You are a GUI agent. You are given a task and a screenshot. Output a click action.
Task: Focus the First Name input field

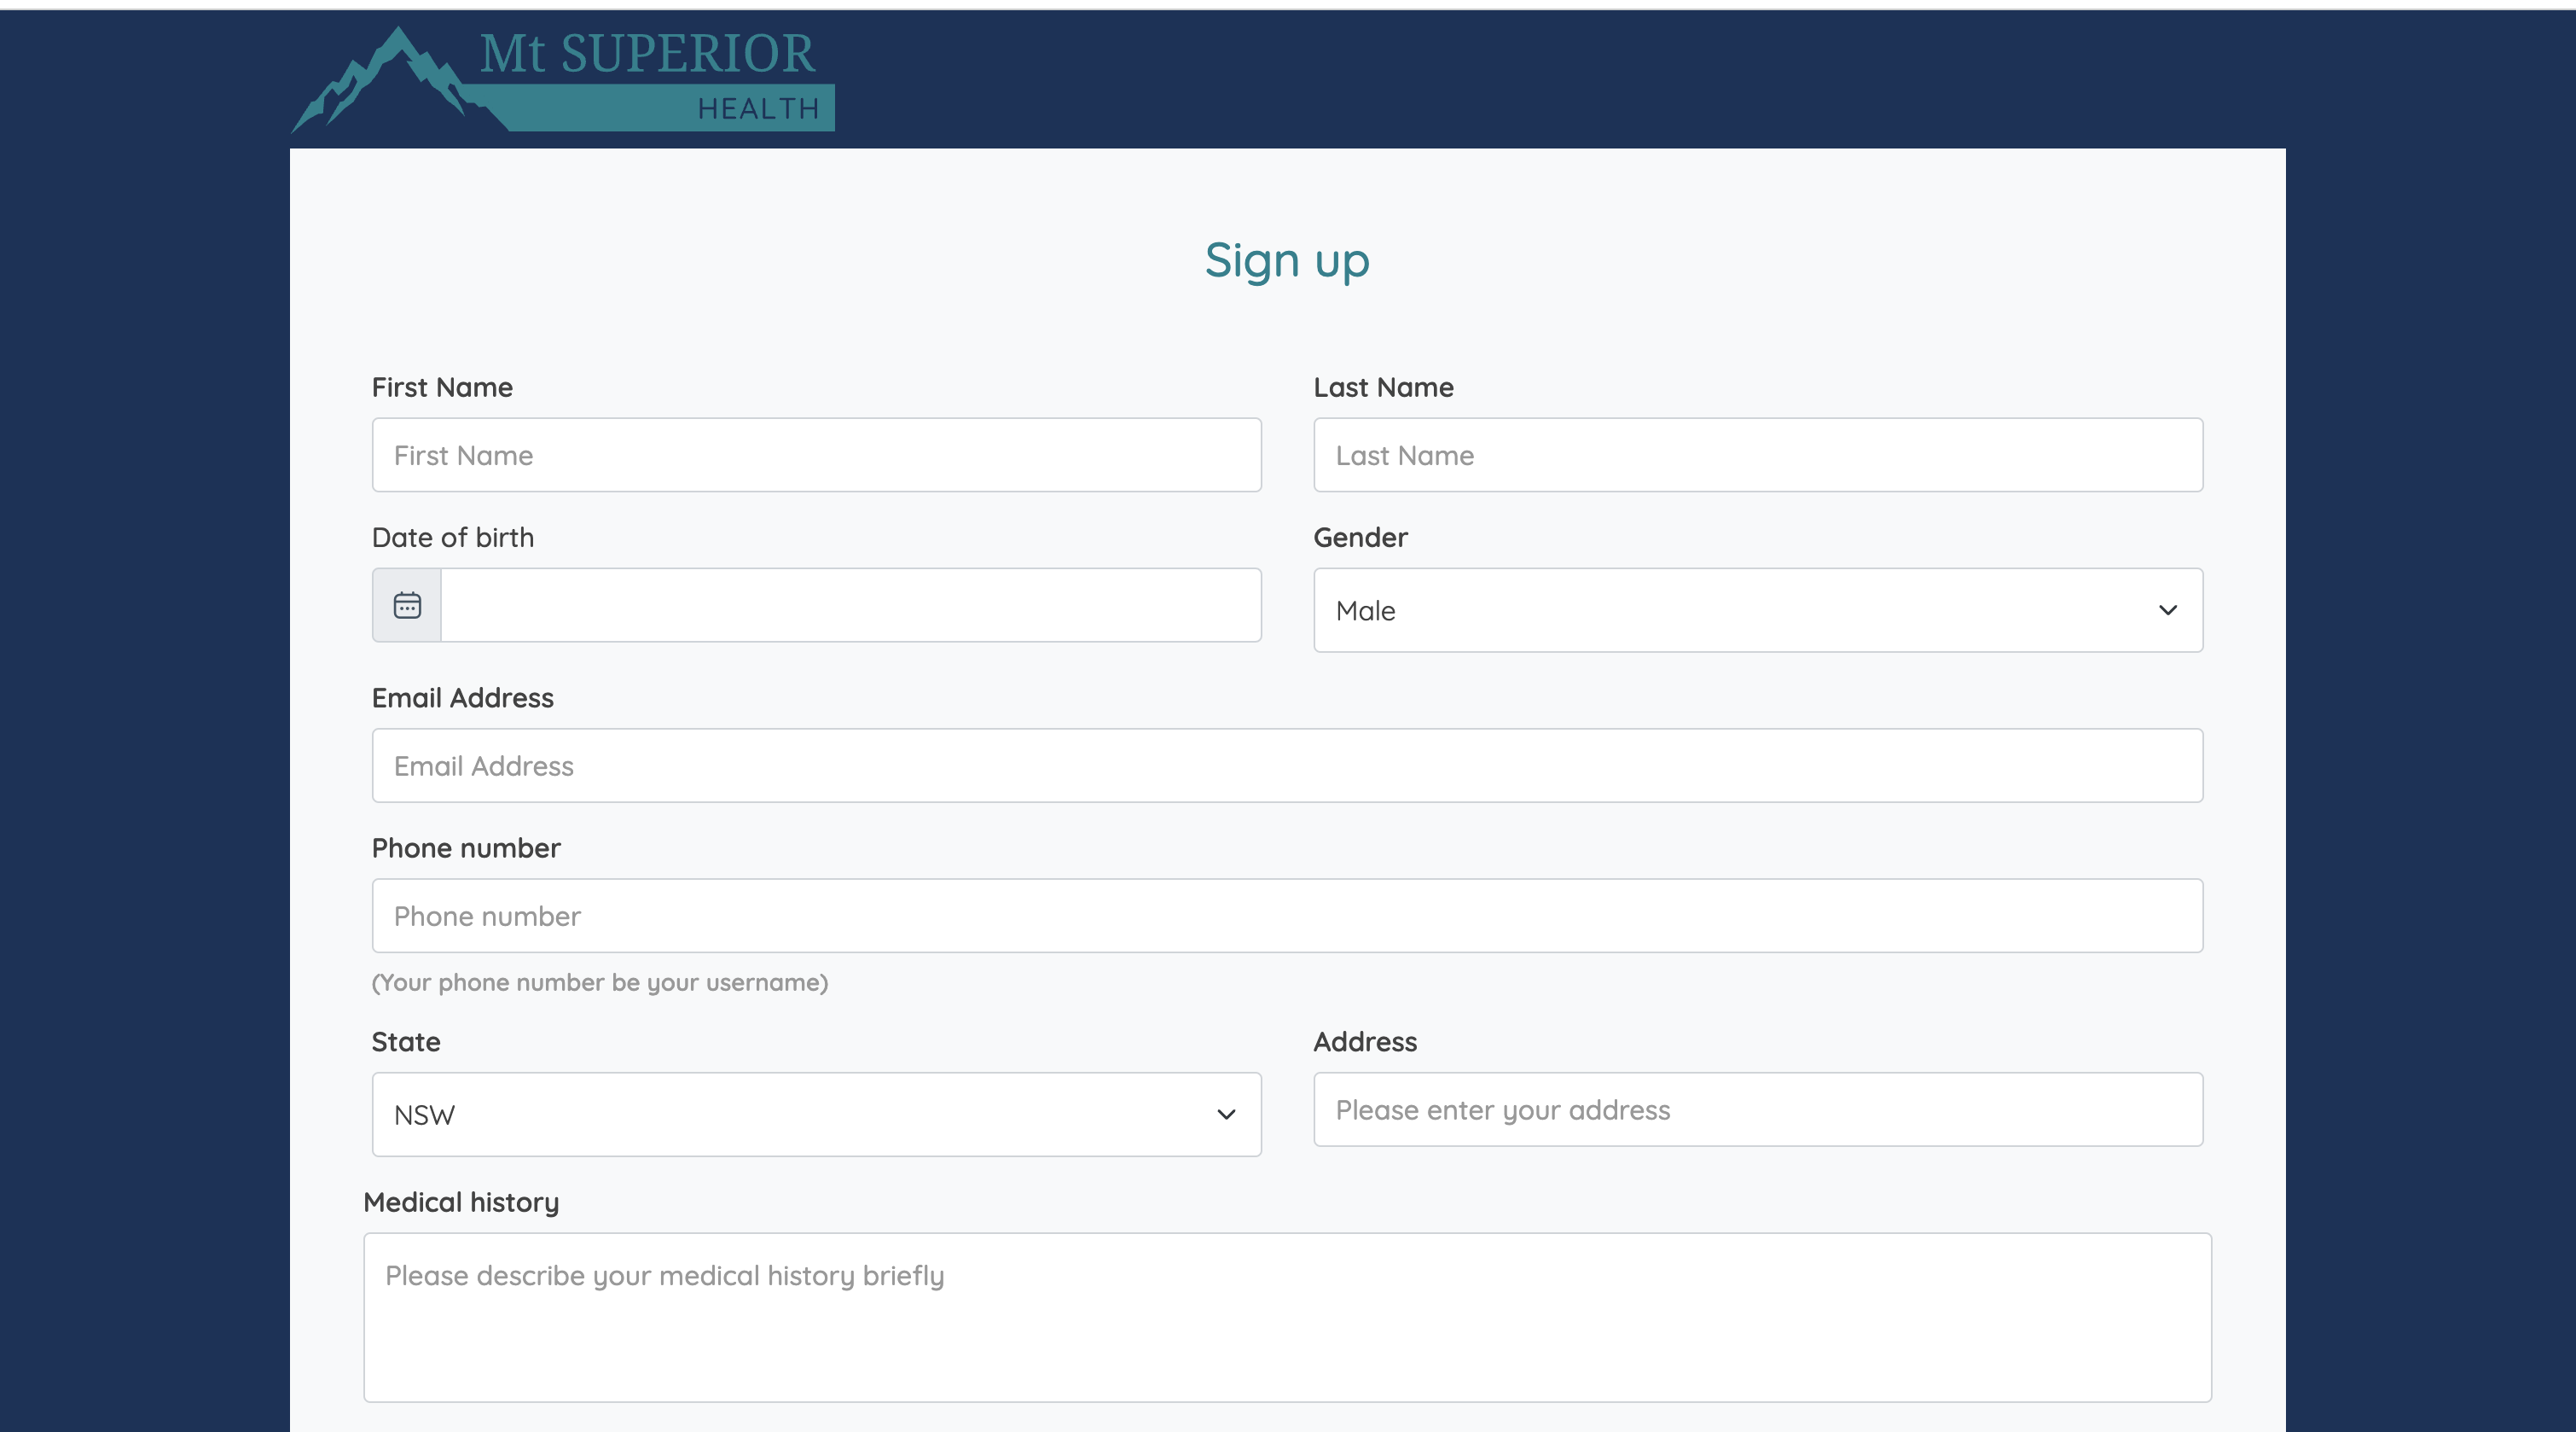(x=816, y=456)
